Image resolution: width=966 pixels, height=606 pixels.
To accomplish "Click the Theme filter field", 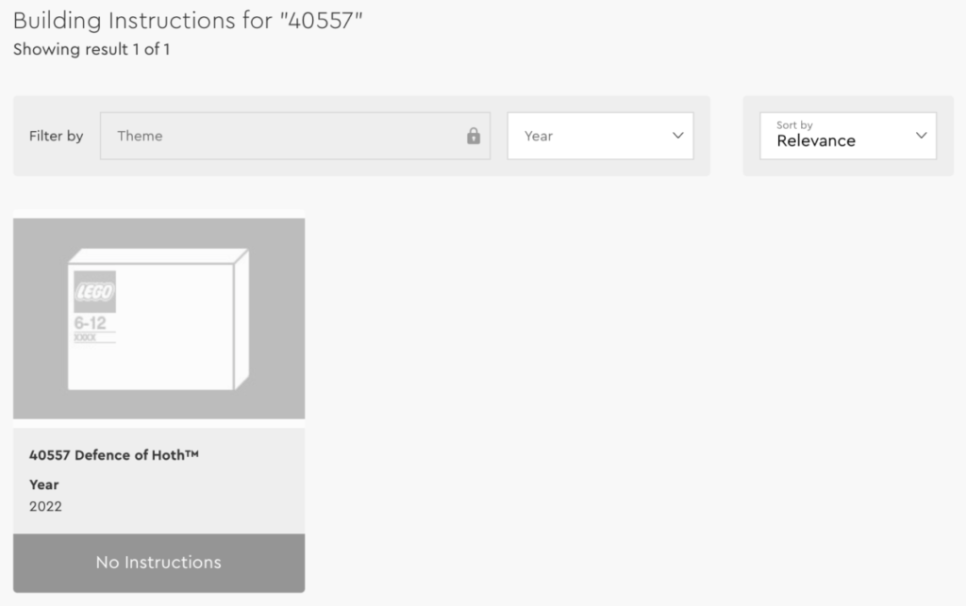I will click(295, 136).
